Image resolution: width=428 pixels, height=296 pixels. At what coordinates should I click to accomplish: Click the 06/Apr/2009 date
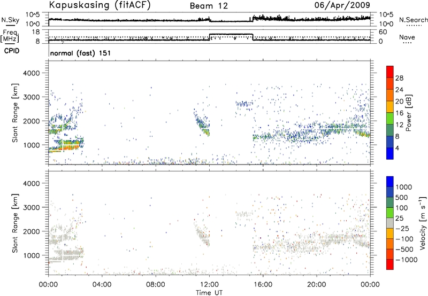coord(342,5)
